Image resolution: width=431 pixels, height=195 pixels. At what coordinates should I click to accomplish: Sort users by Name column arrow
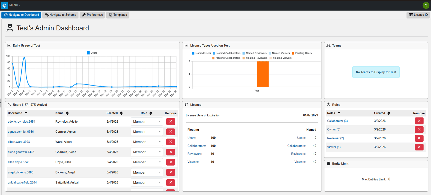tap(67, 113)
